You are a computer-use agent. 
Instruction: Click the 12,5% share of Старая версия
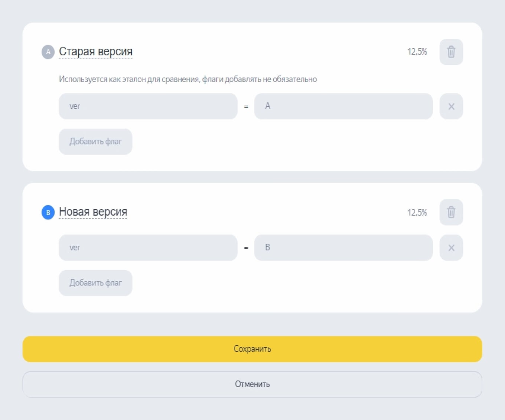click(417, 52)
